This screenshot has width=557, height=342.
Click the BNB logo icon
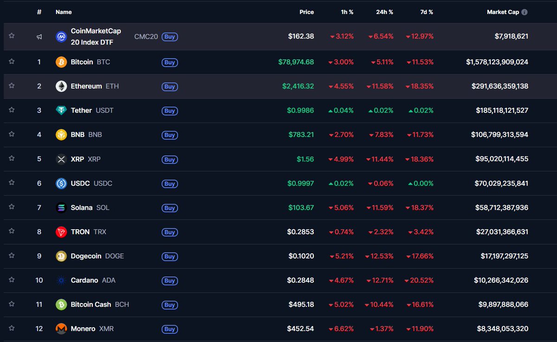pos(61,135)
